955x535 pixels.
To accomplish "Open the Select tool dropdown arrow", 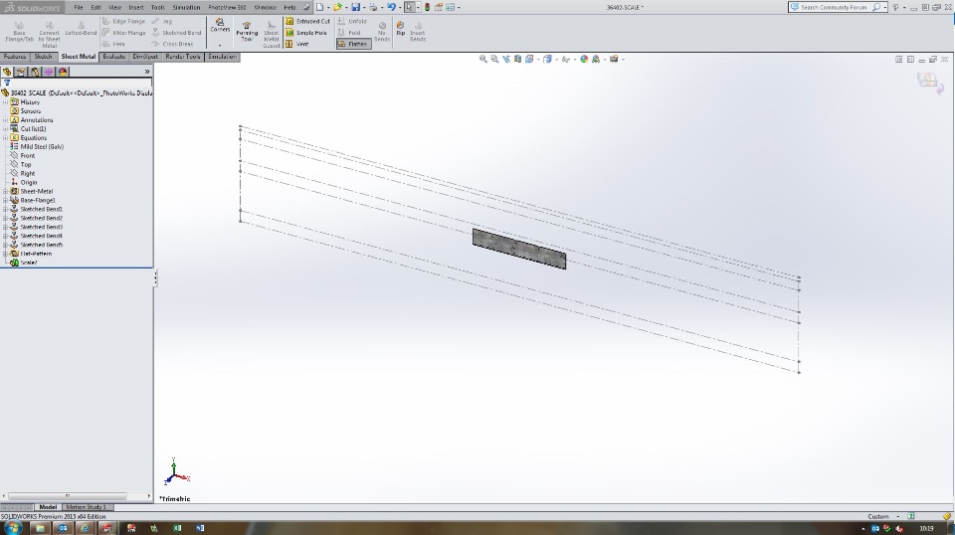I will pyautogui.click(x=418, y=7).
